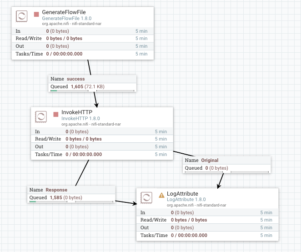Click the Original queue backpressure bar
The height and width of the screenshot is (252, 301).
pos(227,172)
